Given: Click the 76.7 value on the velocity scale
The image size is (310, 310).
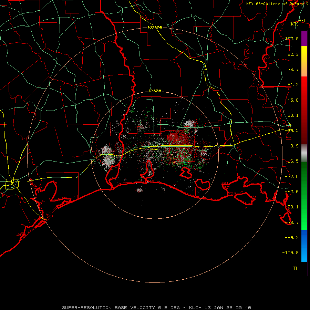Looking at the screenshot, I should pos(293,69).
